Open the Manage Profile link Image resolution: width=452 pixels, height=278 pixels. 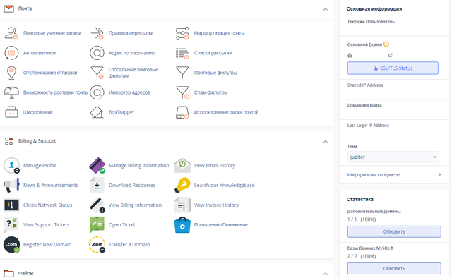[x=40, y=165]
